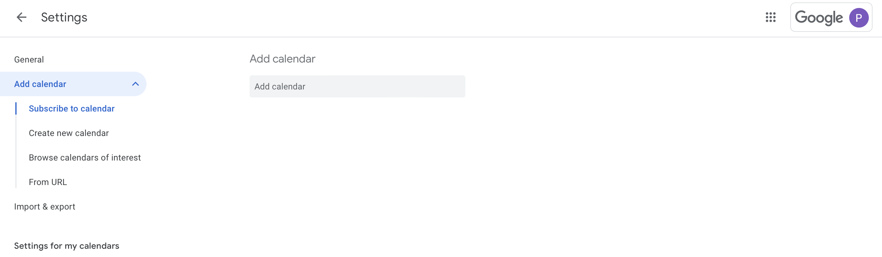Open Browse calendars of interest
The image size is (882, 257).
[x=85, y=158]
